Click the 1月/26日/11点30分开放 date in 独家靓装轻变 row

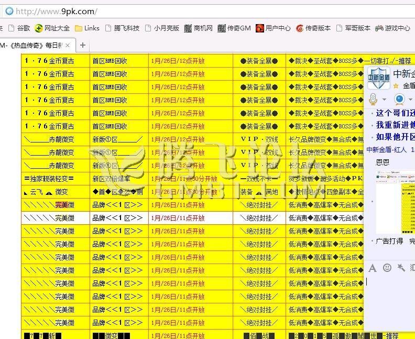click(x=184, y=179)
